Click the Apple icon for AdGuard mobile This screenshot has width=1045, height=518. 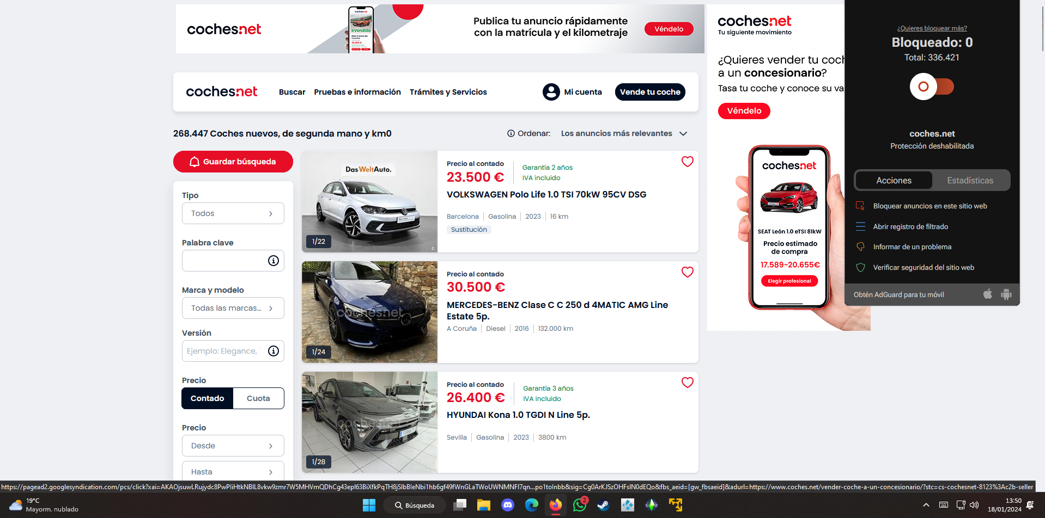(x=987, y=294)
